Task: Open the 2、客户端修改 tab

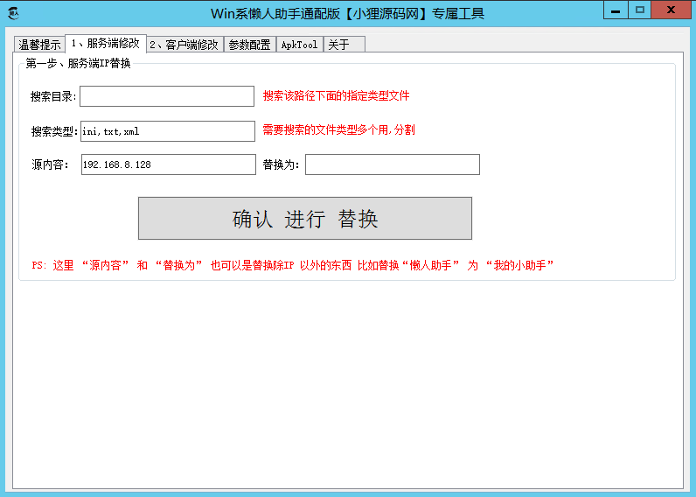Action: click(184, 45)
